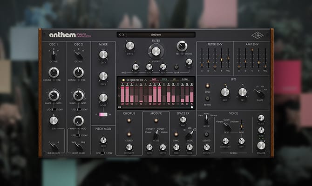
Task: Click the Mixer Noise level knob
Action: coord(103,97)
